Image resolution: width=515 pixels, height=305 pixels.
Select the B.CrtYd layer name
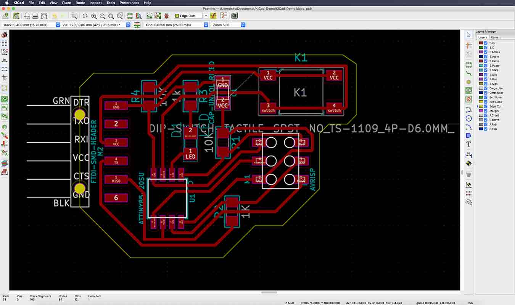pyautogui.click(x=494, y=120)
